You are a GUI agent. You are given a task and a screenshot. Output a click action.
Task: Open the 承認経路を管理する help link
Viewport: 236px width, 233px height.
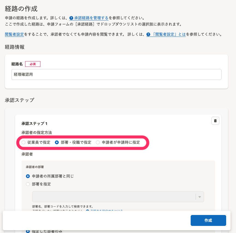[91, 18]
